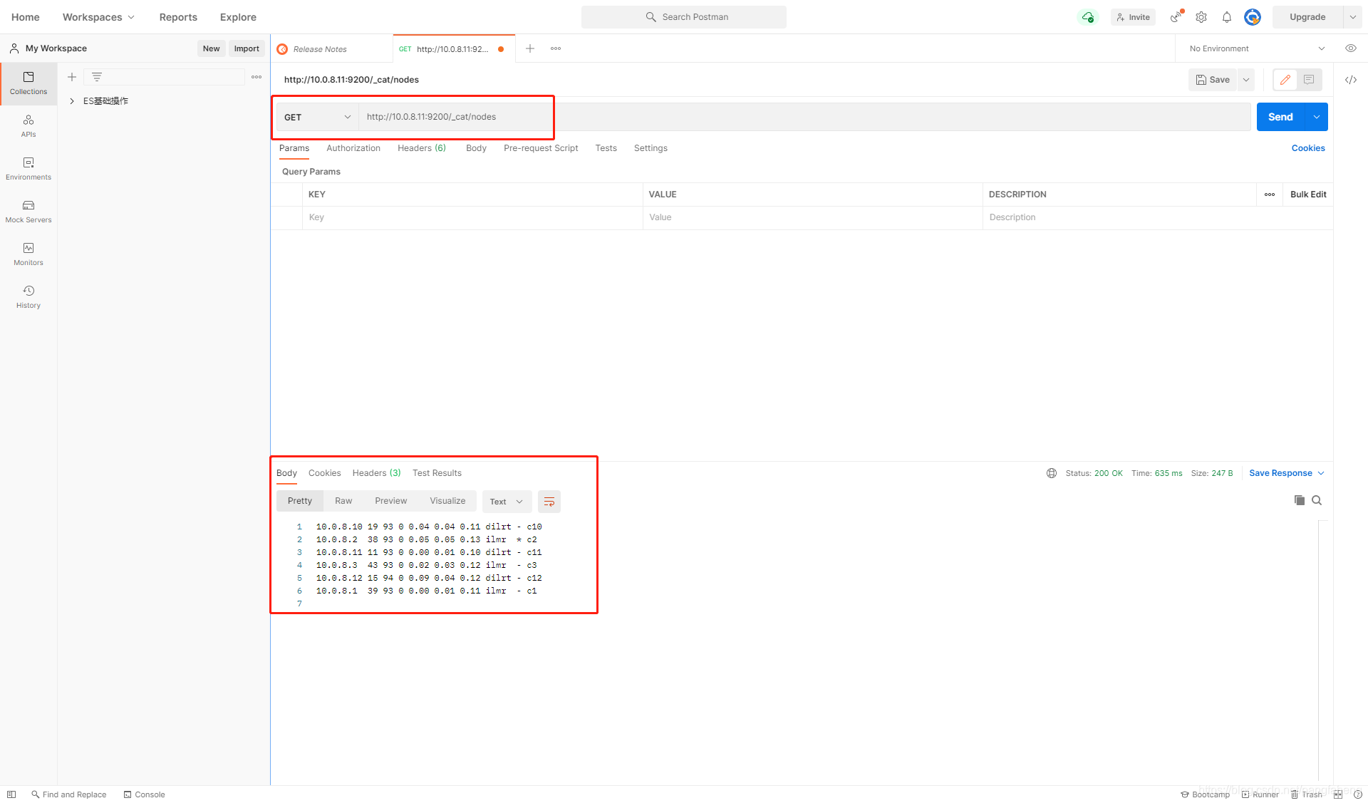The width and height of the screenshot is (1368, 803).
Task: Open the settings gear icon
Action: coord(1201,17)
